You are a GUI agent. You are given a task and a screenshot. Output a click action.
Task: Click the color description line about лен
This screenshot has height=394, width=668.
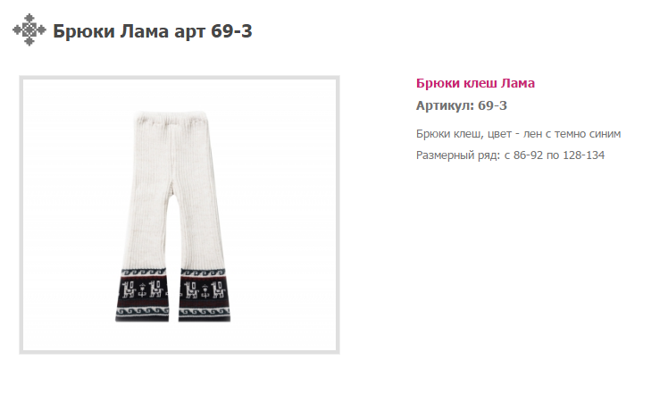518,134
